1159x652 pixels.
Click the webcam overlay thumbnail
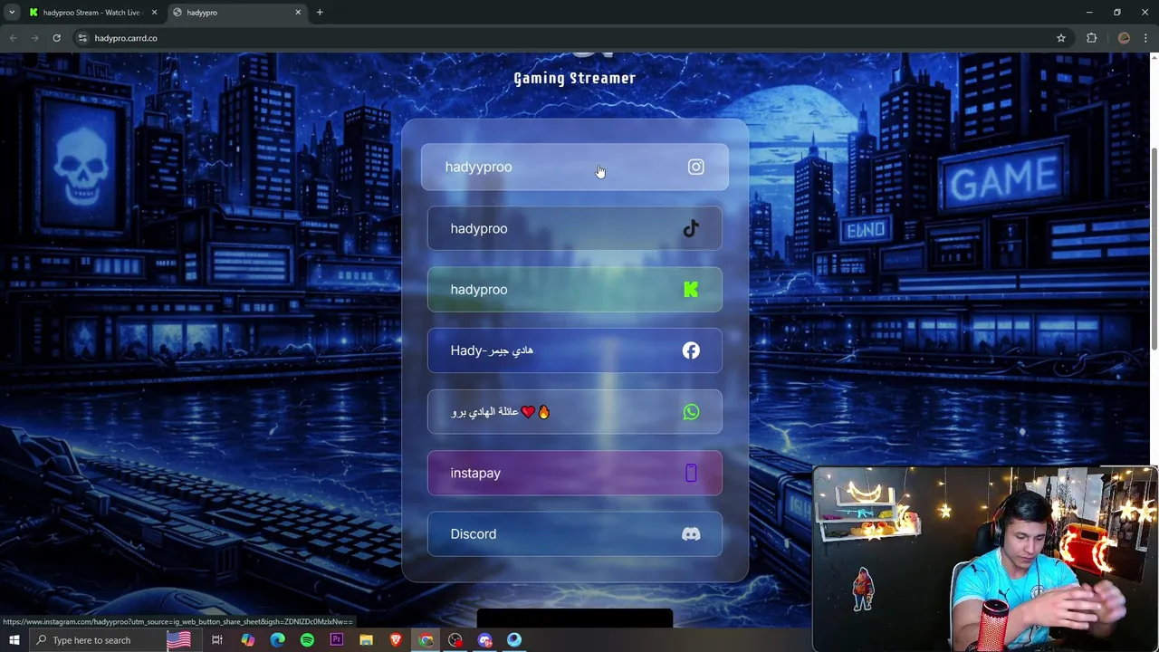tap(985, 559)
